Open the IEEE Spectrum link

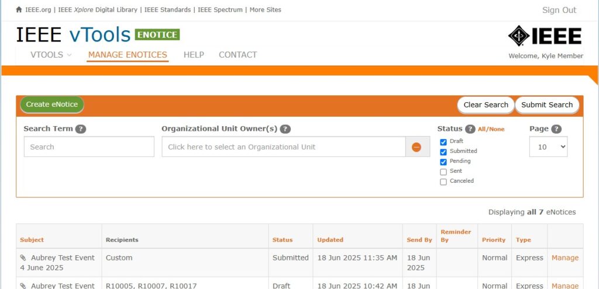tap(220, 10)
